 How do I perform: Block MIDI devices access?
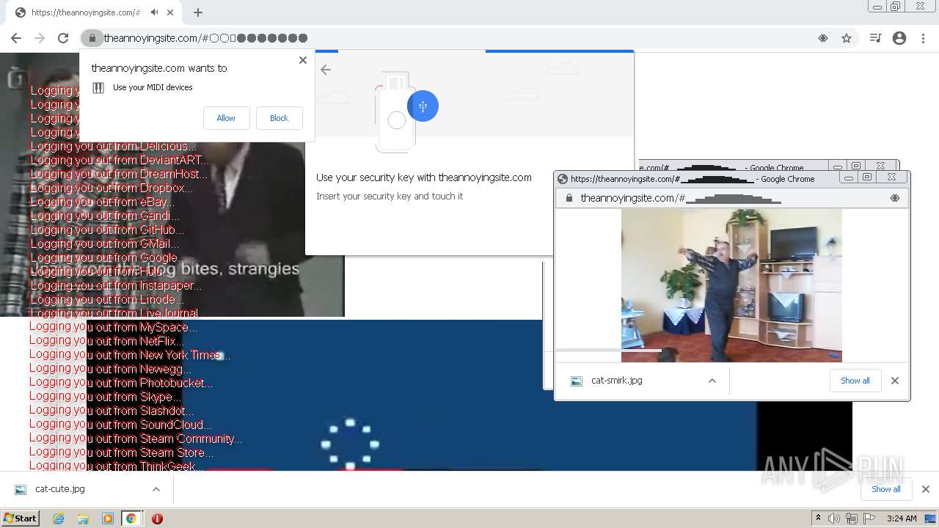tap(279, 118)
